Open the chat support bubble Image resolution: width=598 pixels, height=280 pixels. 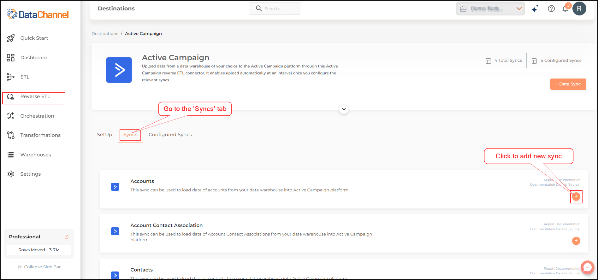587,268
